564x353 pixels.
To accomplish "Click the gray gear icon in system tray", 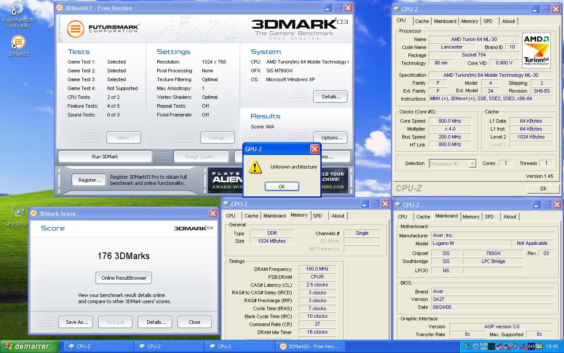I will (x=476, y=346).
